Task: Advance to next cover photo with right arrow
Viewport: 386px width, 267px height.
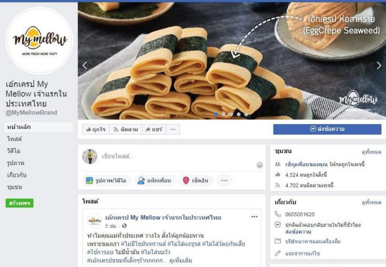Action: tap(379, 66)
